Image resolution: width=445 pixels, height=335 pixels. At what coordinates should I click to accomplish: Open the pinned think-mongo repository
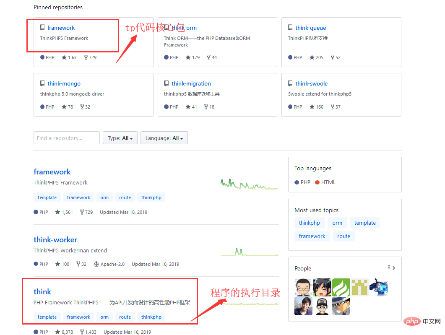tap(64, 84)
